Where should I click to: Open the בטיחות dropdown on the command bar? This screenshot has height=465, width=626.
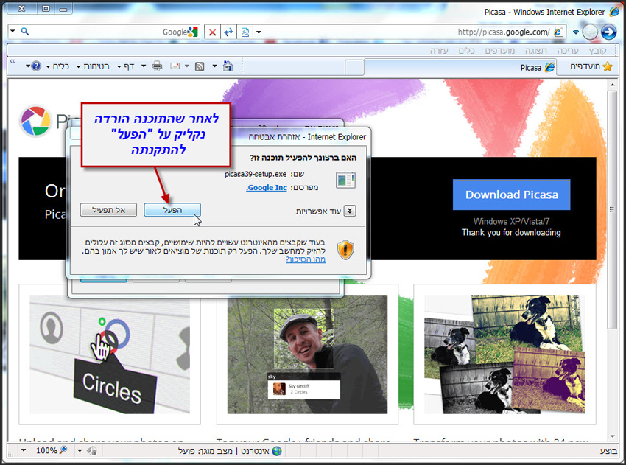pyautogui.click(x=93, y=66)
